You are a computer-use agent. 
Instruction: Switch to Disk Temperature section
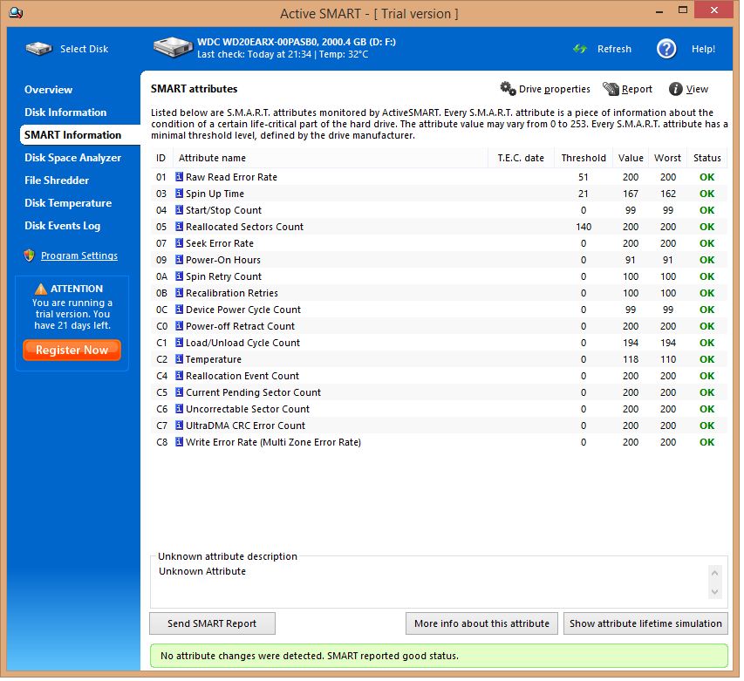coord(68,204)
